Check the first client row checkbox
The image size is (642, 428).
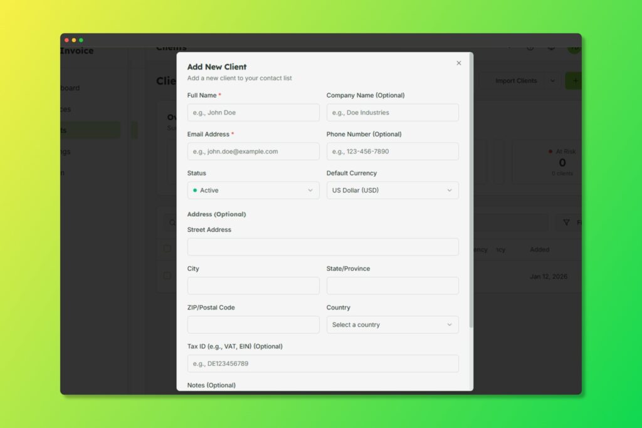167,276
